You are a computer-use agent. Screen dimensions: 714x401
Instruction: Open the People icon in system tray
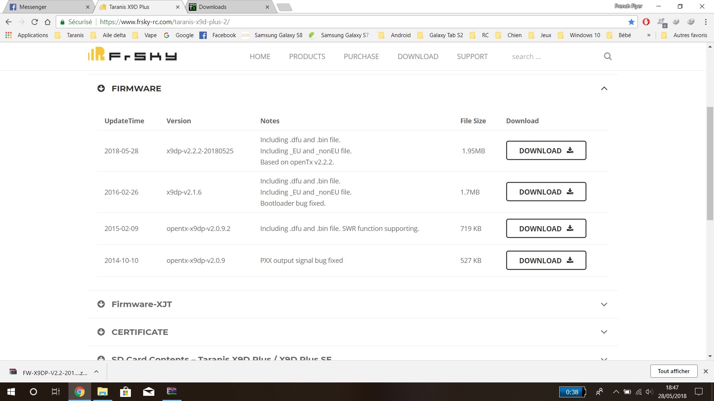(599, 392)
